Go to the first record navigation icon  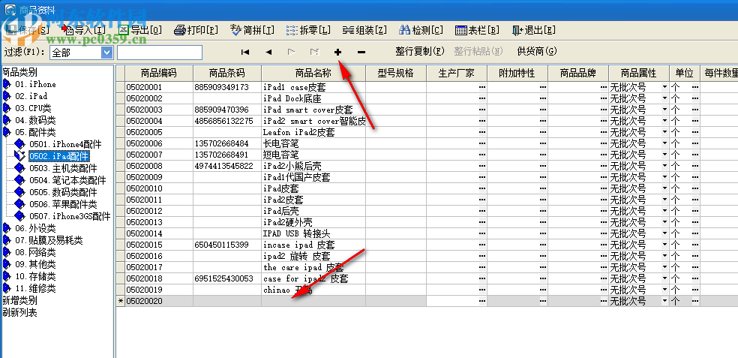245,53
